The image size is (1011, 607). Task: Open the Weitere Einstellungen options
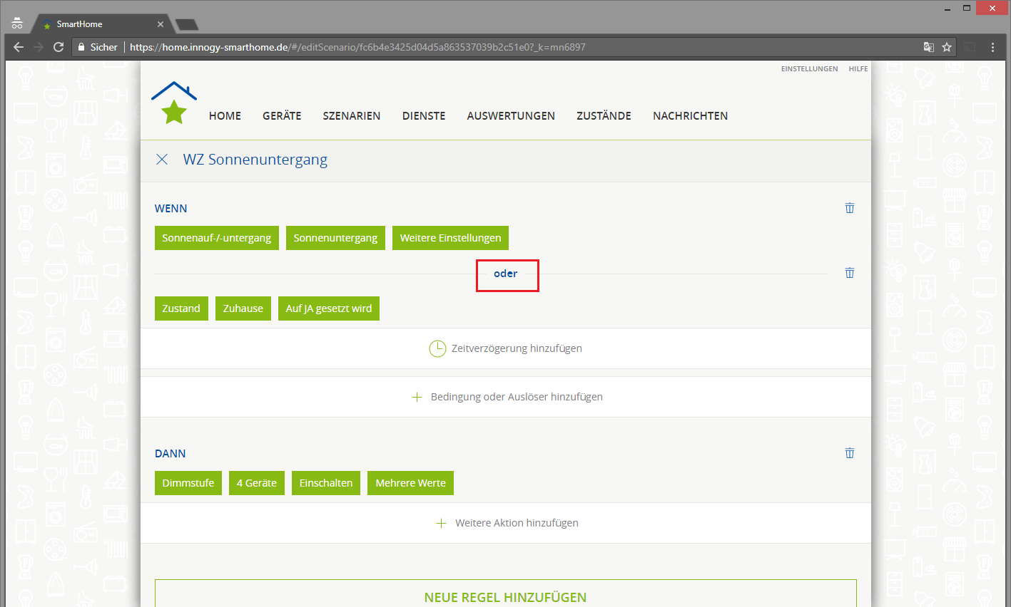[x=450, y=238]
